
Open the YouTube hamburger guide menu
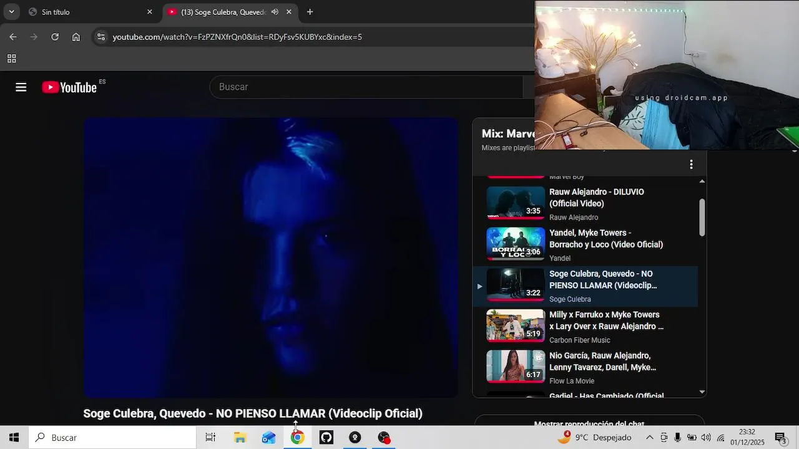(21, 87)
